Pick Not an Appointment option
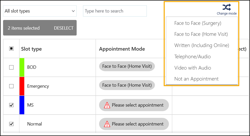 [196, 79]
